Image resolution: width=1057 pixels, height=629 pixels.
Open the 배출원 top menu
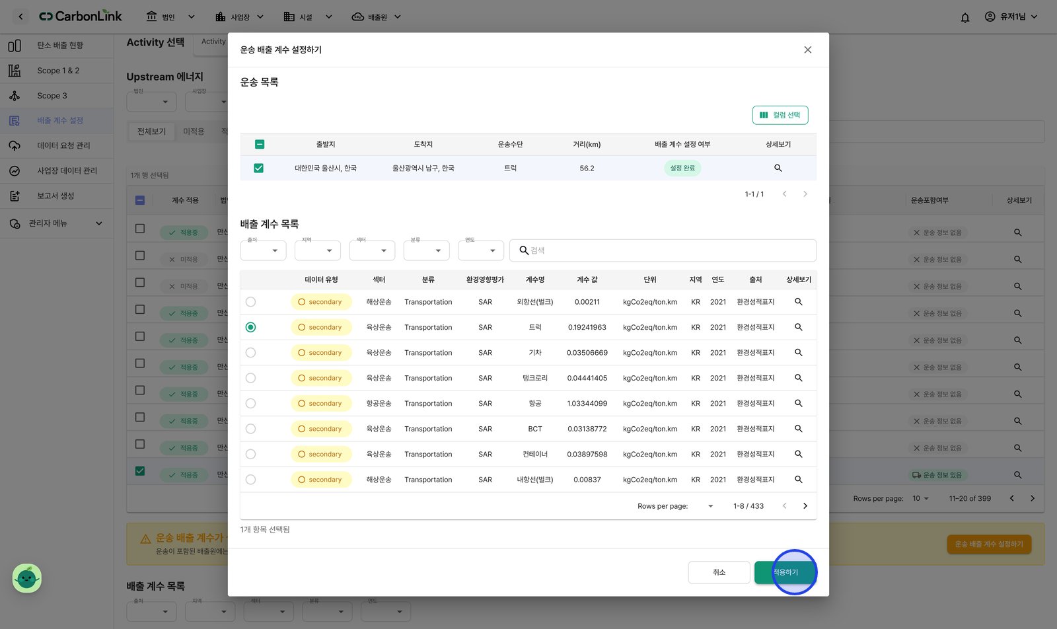click(x=376, y=17)
